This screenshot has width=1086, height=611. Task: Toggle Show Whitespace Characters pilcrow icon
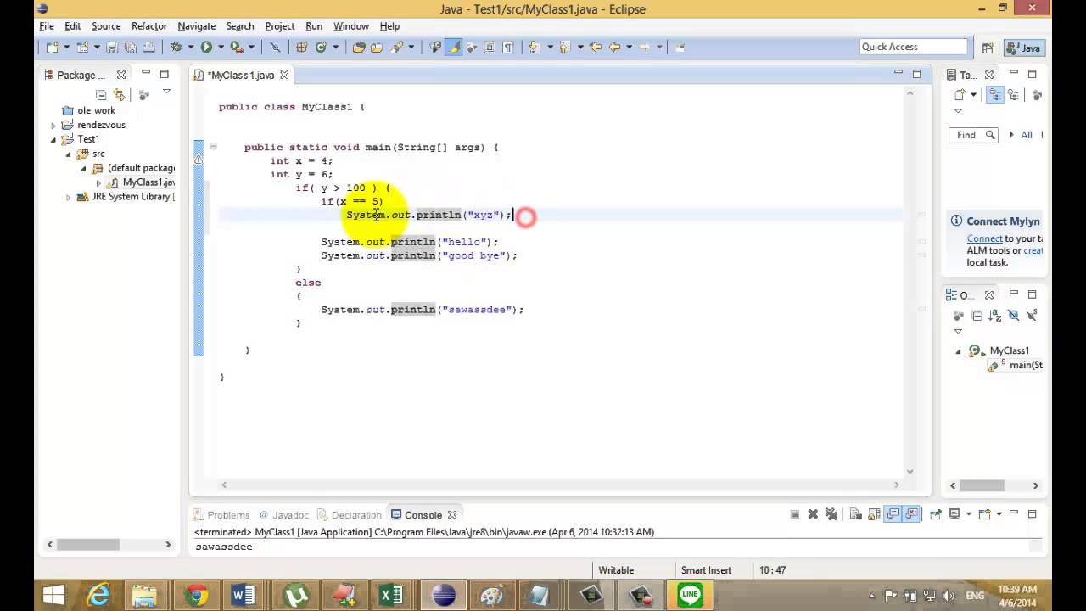pyautogui.click(x=507, y=48)
